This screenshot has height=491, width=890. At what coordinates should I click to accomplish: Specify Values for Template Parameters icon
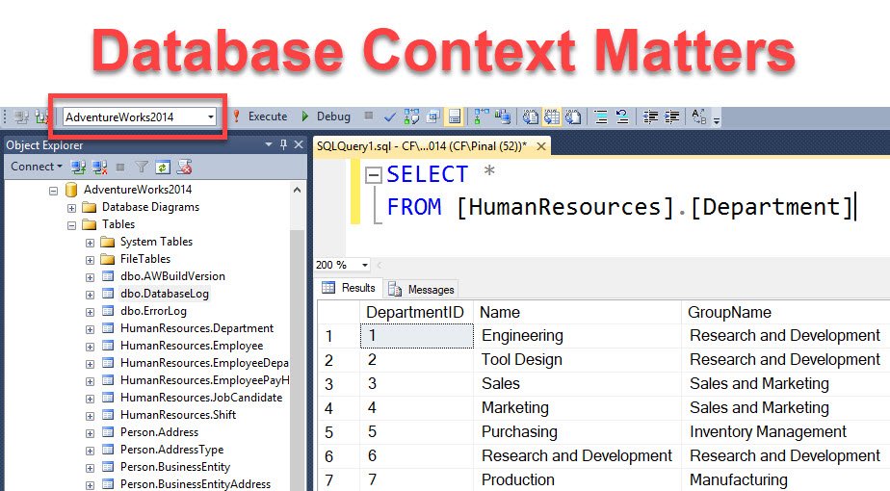pos(699,116)
